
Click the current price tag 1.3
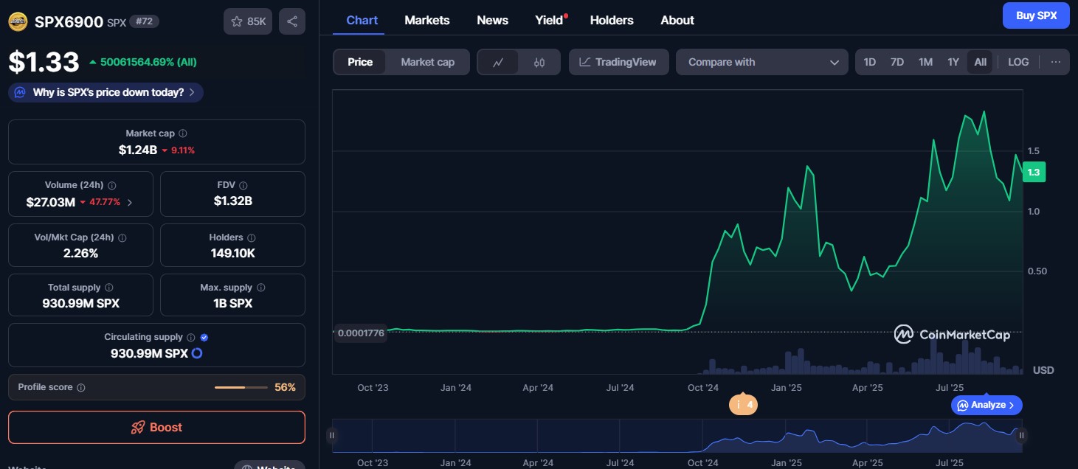(x=1034, y=172)
